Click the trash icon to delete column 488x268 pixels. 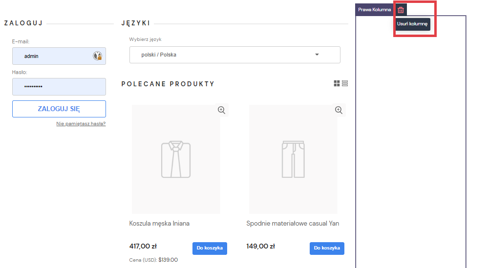[x=401, y=10]
